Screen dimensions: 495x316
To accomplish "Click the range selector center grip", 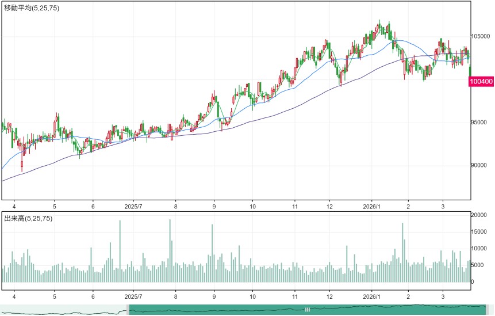I will (x=308, y=310).
